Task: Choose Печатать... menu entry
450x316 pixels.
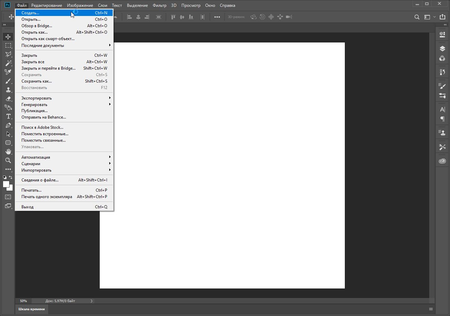Action: pos(64,190)
